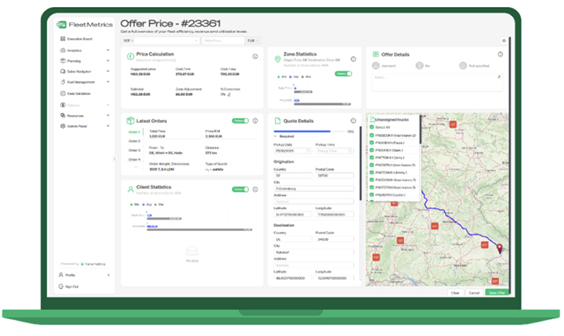Click the edit pencil beside % Correction
This screenshot has width=564, height=336.
[x=229, y=94]
